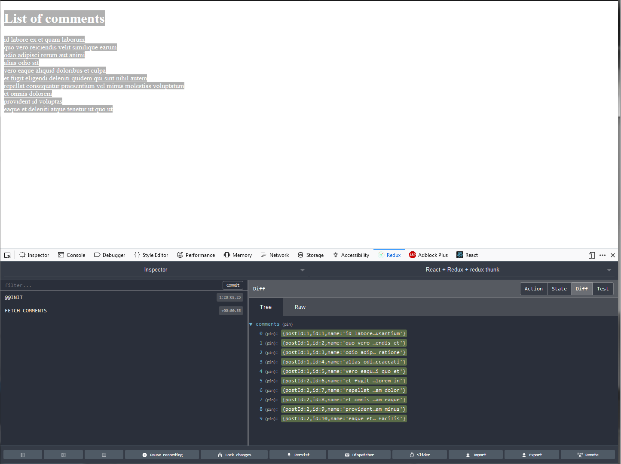621x464 pixels.
Task: Pin the comments node
Action: pos(288,324)
